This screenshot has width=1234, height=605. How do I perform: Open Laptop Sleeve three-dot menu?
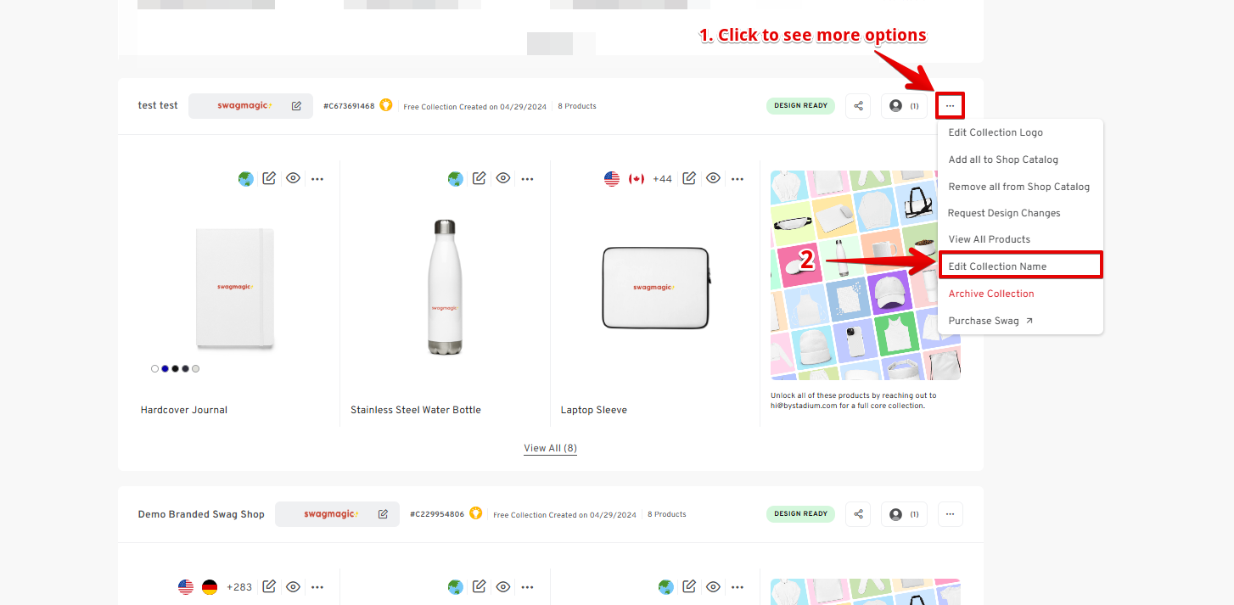(738, 179)
